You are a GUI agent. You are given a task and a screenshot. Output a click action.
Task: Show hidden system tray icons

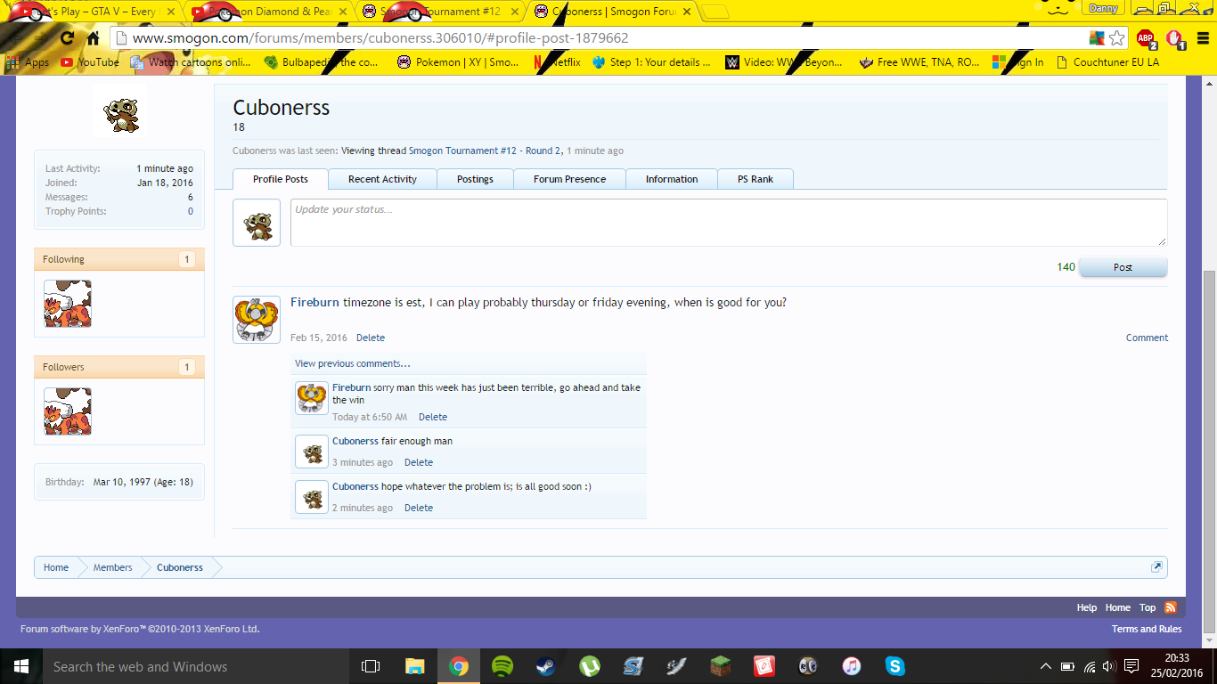1046,666
